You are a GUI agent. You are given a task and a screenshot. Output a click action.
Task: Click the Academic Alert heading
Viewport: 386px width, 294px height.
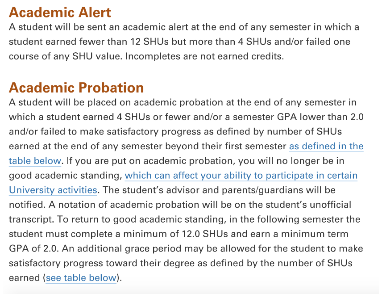pyautogui.click(x=60, y=12)
